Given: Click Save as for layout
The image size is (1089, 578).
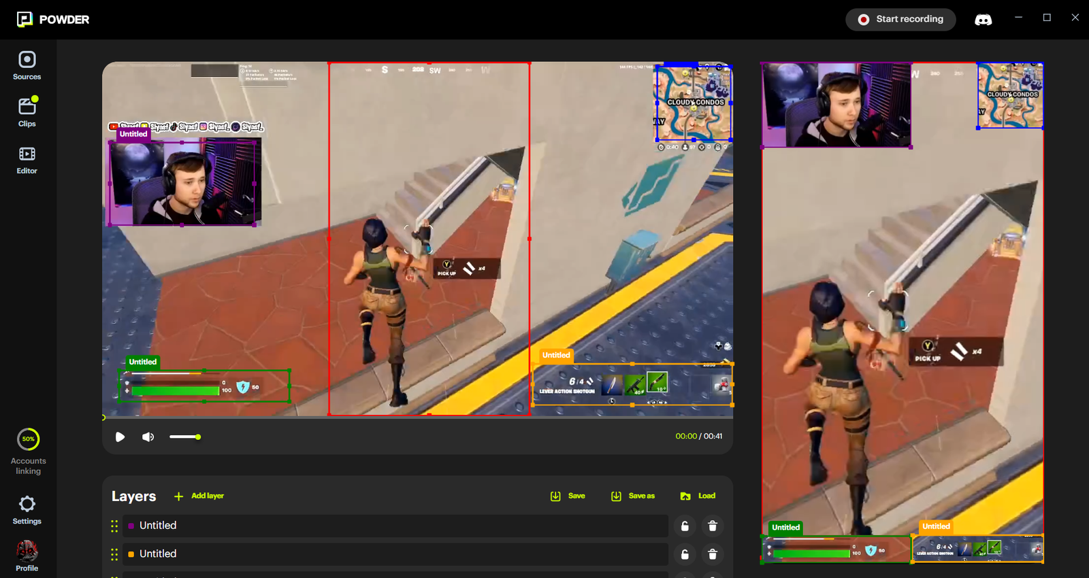Looking at the screenshot, I should pos(633,496).
